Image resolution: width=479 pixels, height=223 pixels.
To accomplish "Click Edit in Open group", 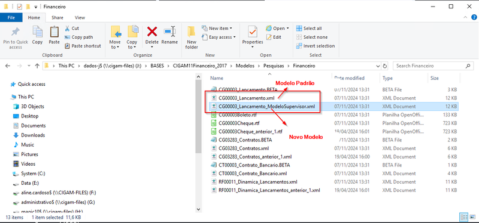I will point(274,37).
